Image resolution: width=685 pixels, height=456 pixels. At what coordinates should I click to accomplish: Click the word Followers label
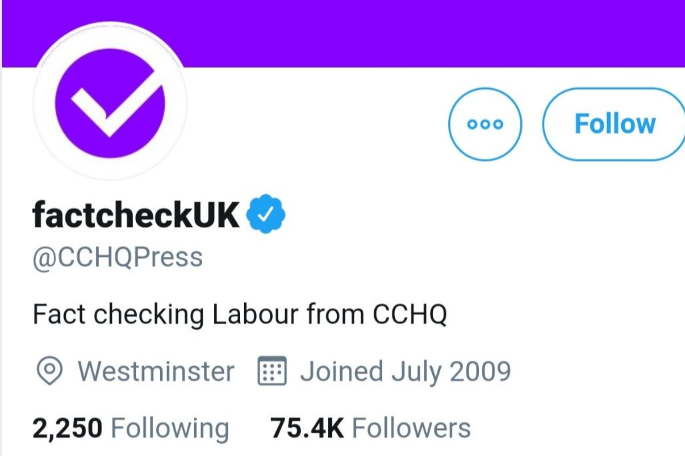tap(411, 428)
